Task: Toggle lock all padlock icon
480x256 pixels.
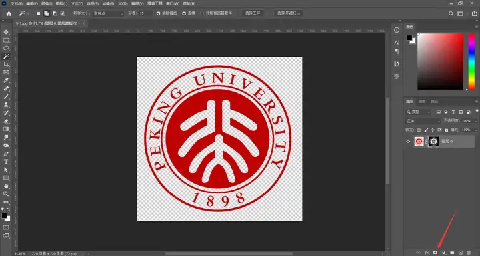Action: (446, 130)
